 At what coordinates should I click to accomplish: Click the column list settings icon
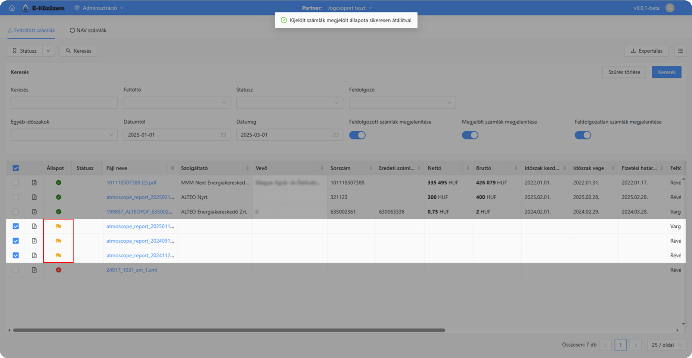(680, 51)
